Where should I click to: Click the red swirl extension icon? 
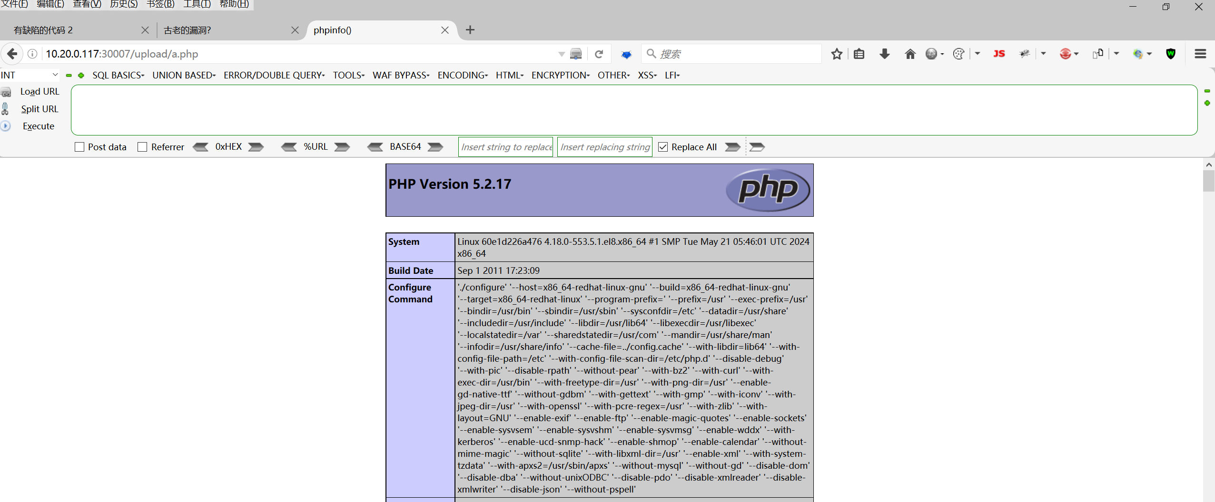coord(1065,54)
